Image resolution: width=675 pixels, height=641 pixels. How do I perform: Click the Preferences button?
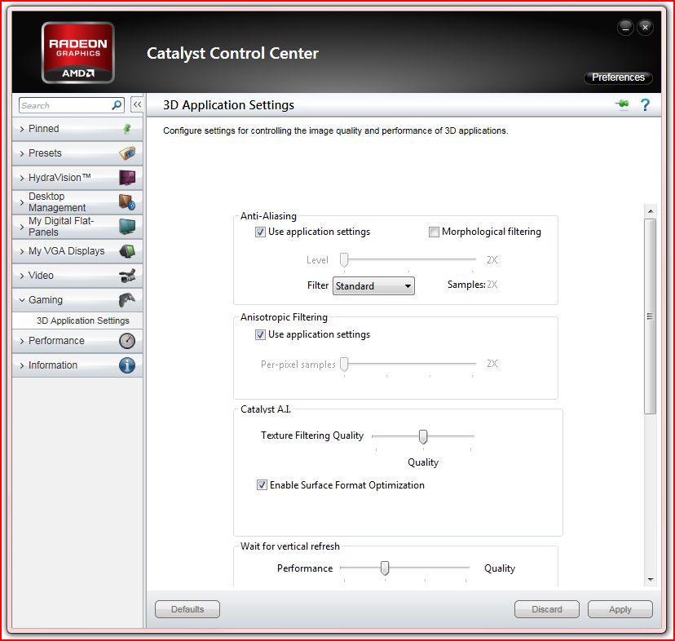pos(618,77)
